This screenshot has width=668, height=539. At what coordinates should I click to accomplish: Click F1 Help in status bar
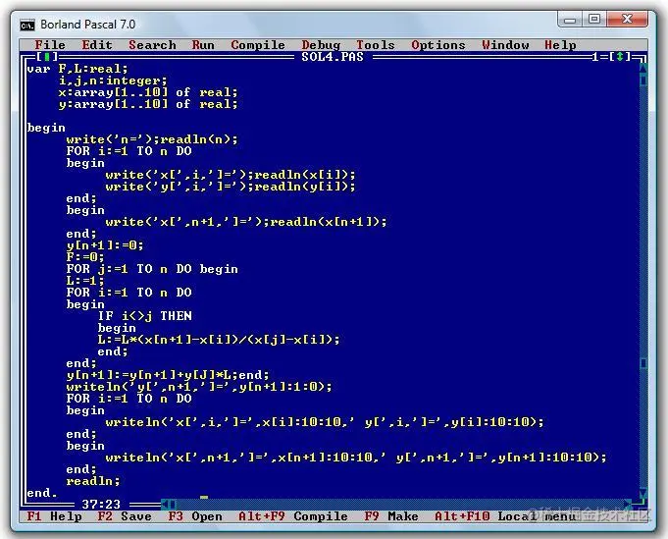tap(54, 516)
